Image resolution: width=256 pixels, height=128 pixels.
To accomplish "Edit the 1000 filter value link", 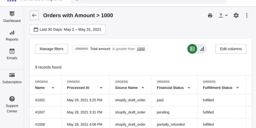I will 141,49.
